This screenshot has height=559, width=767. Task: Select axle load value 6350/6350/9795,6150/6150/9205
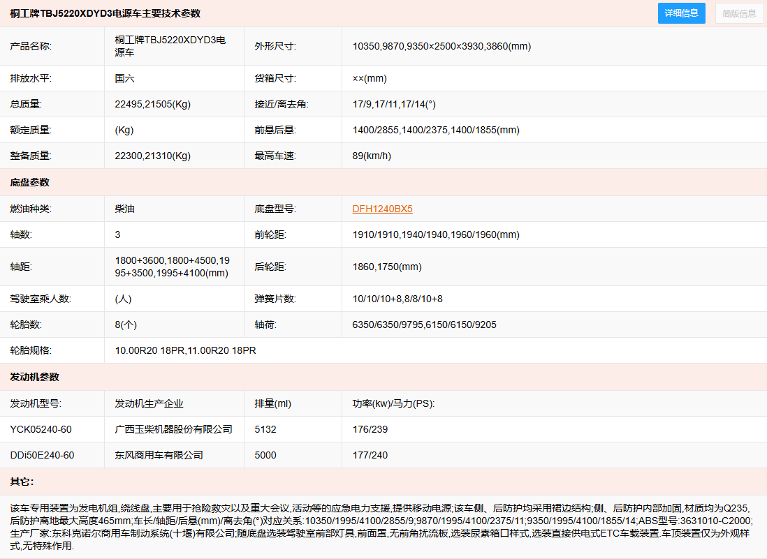point(424,325)
